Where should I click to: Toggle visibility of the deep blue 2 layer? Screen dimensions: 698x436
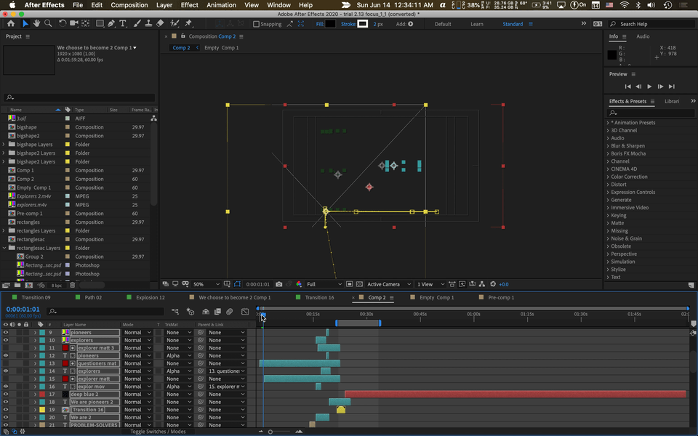tap(7, 394)
